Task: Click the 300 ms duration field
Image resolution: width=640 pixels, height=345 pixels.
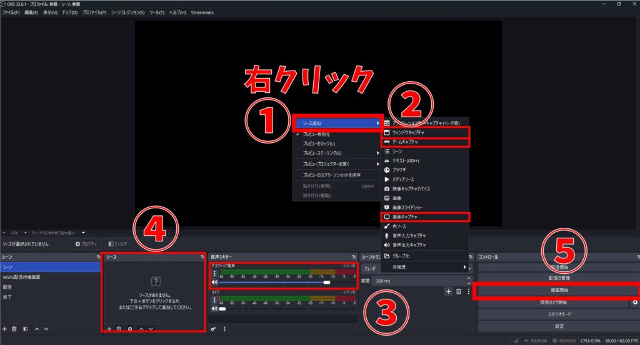Action: [x=419, y=281]
